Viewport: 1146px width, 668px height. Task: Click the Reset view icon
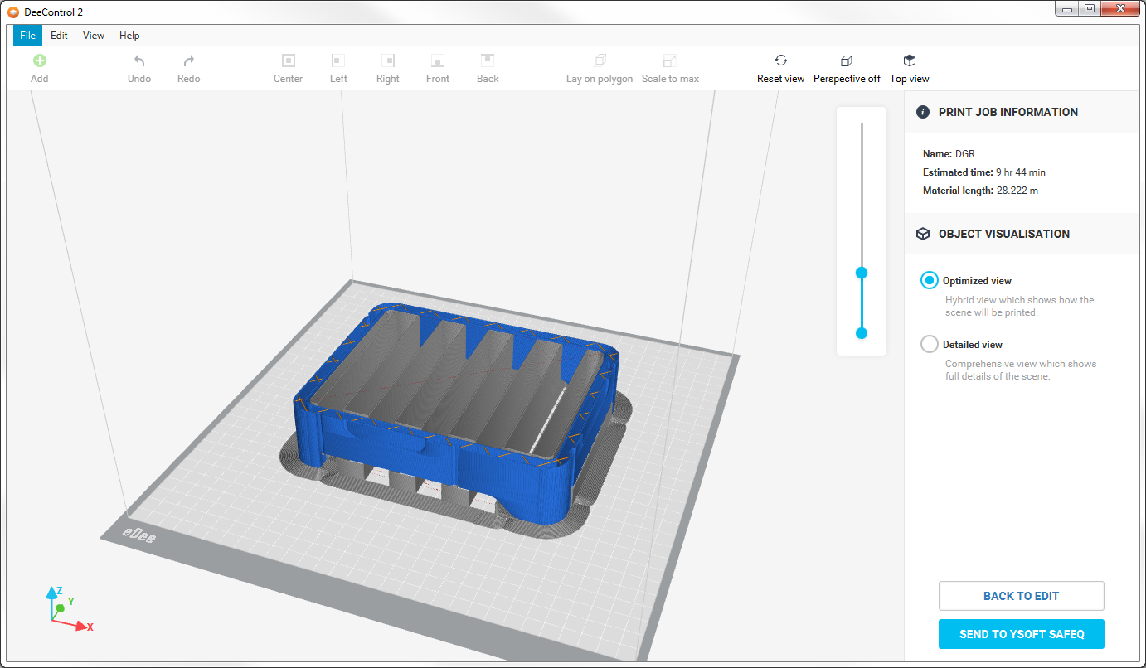tap(780, 61)
